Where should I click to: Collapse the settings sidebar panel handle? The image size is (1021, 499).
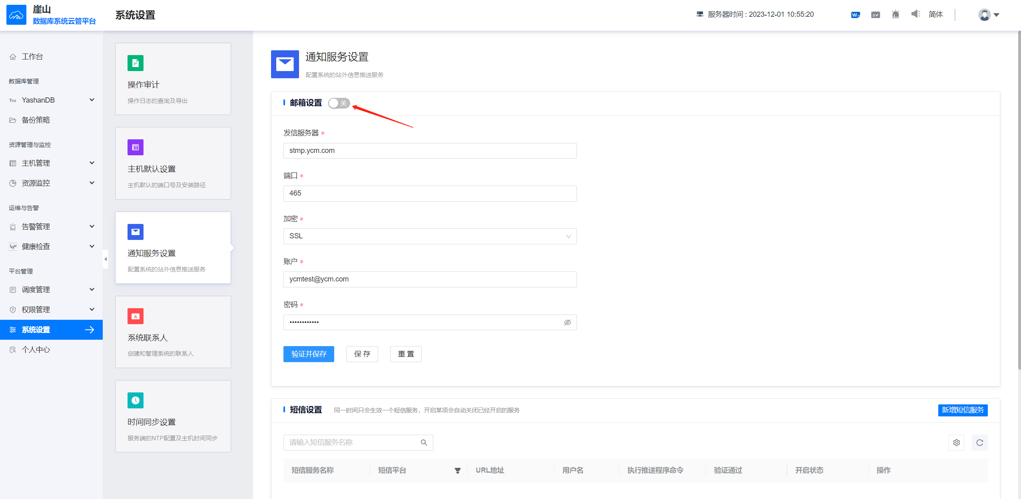coord(106,259)
